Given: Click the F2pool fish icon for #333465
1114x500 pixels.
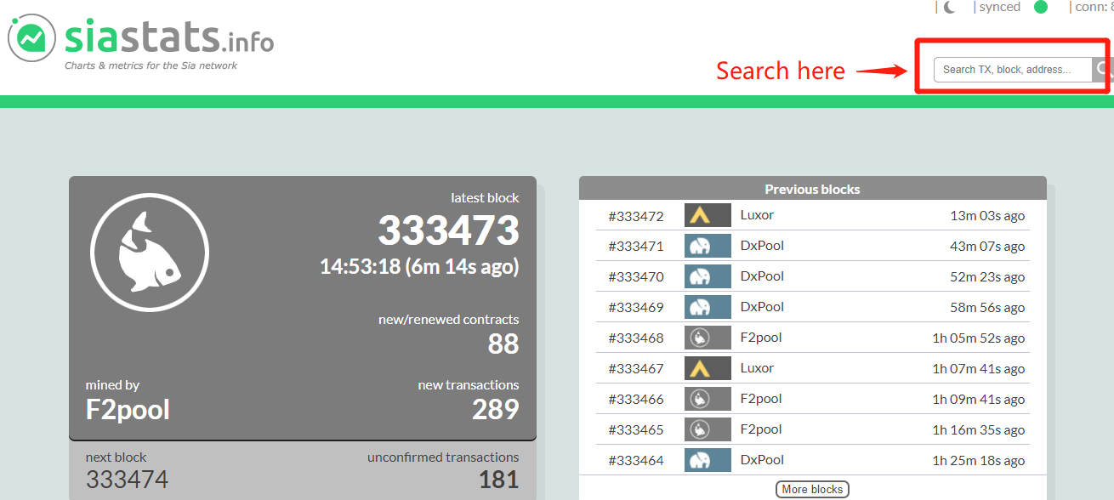Looking at the screenshot, I should coord(708,429).
